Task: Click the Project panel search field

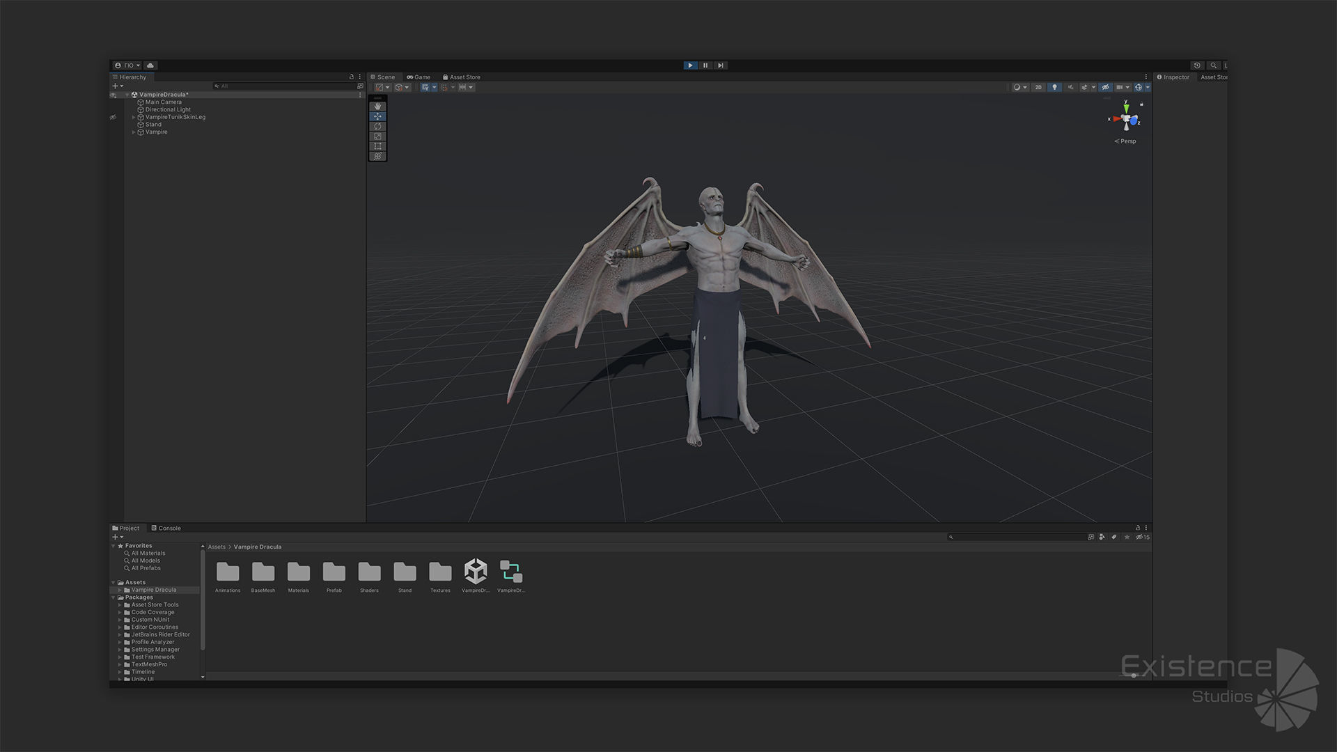Action: (x=1017, y=538)
